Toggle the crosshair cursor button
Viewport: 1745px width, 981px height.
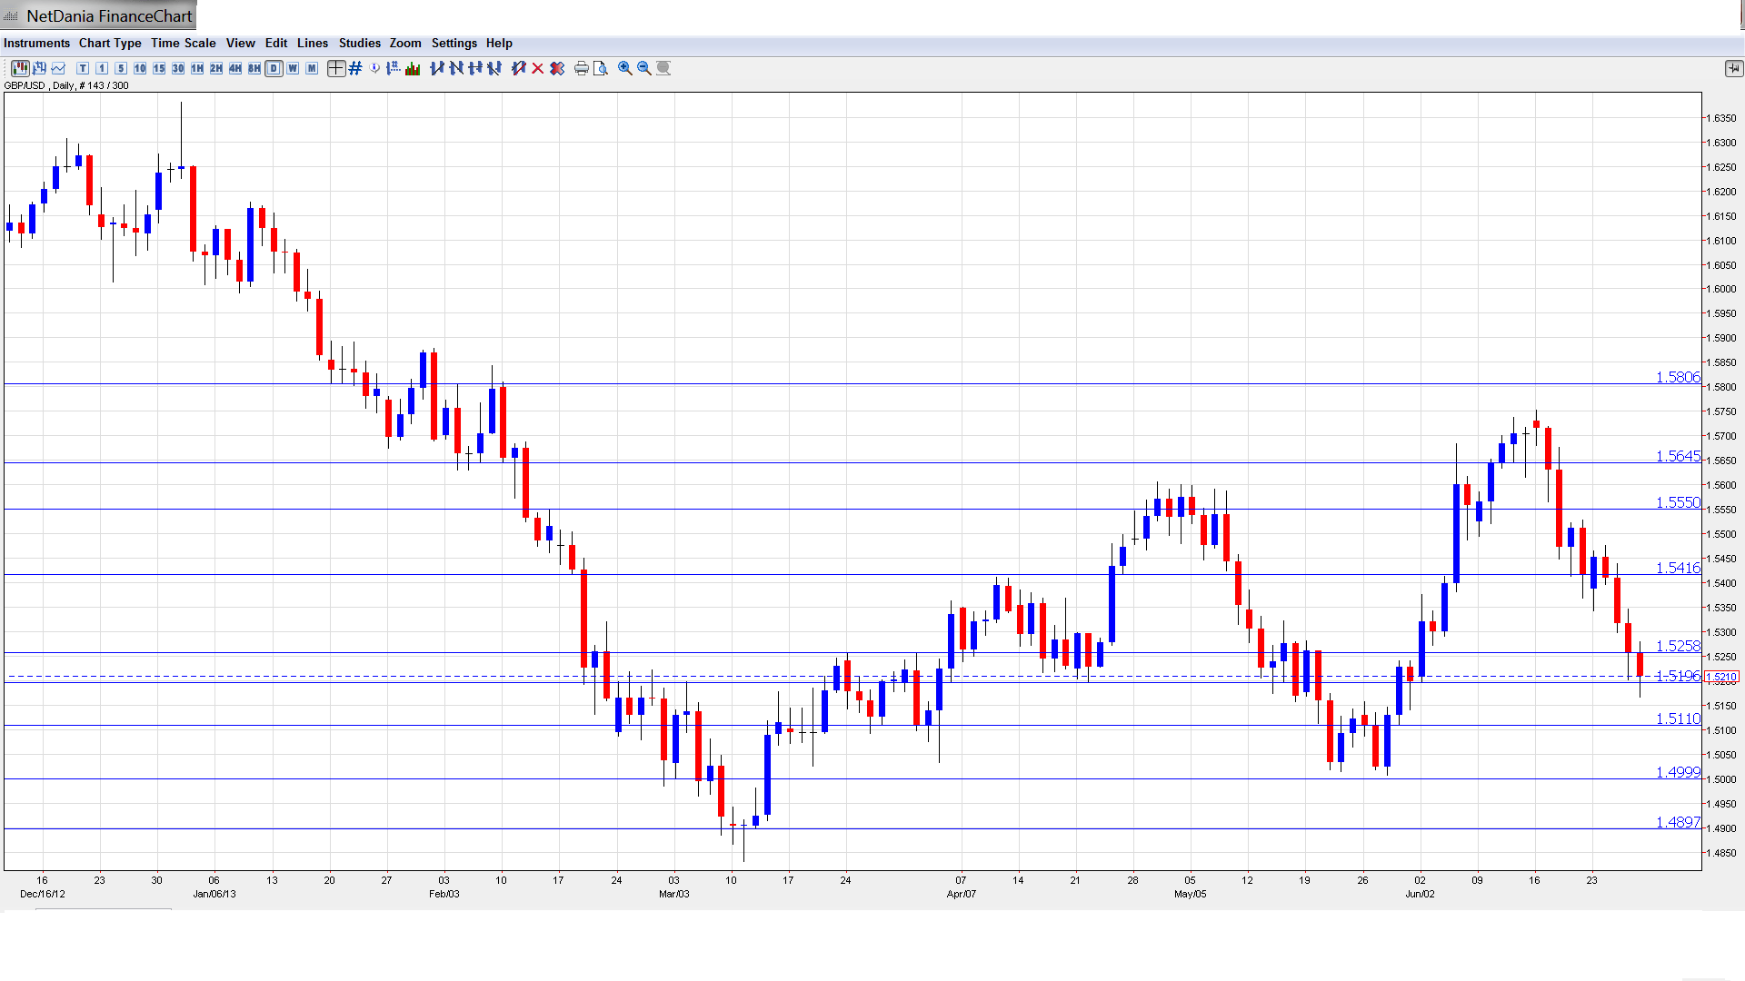335,68
